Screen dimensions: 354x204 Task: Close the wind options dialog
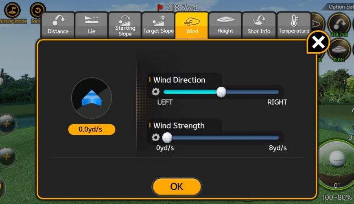tap(318, 42)
